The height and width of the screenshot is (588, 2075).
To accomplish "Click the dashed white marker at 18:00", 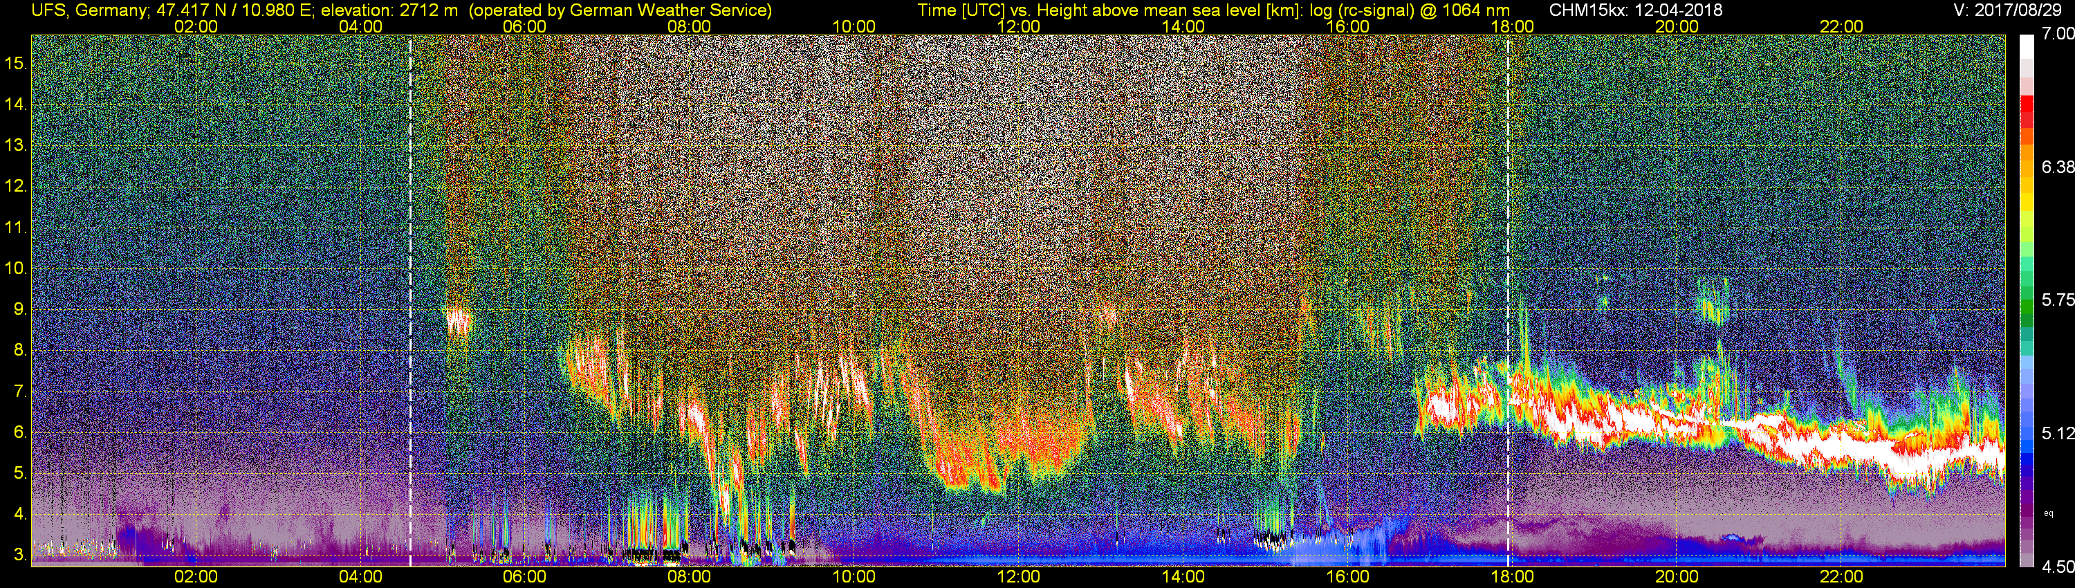I will coord(1508,300).
